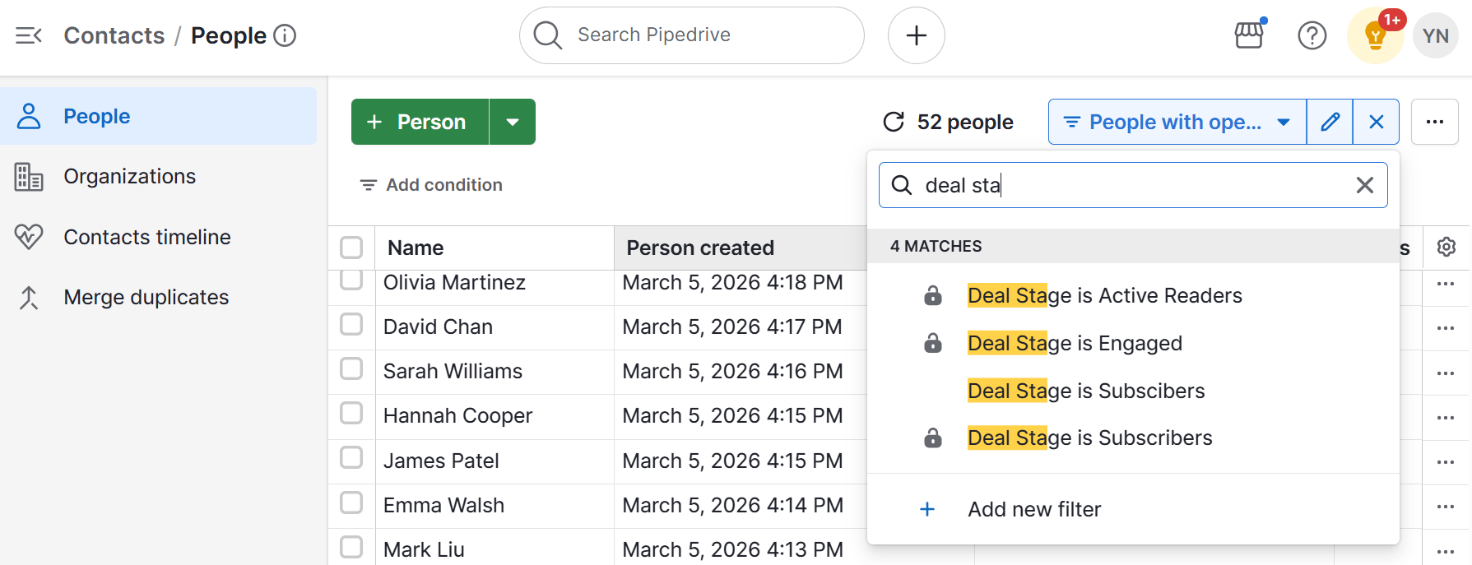The image size is (1472, 565).
Task: Open the Organizations section
Action: 158,177
